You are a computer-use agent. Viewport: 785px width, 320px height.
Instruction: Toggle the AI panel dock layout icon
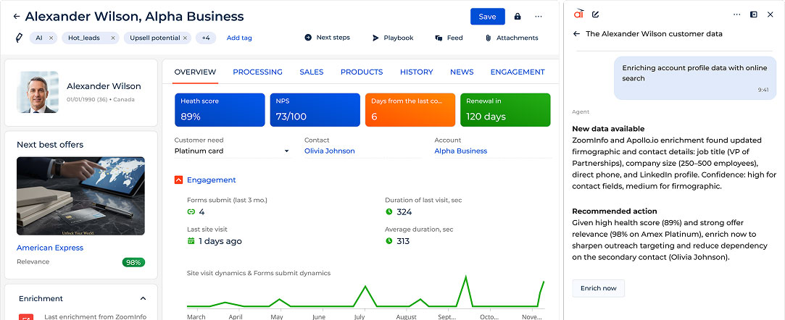[753, 14]
